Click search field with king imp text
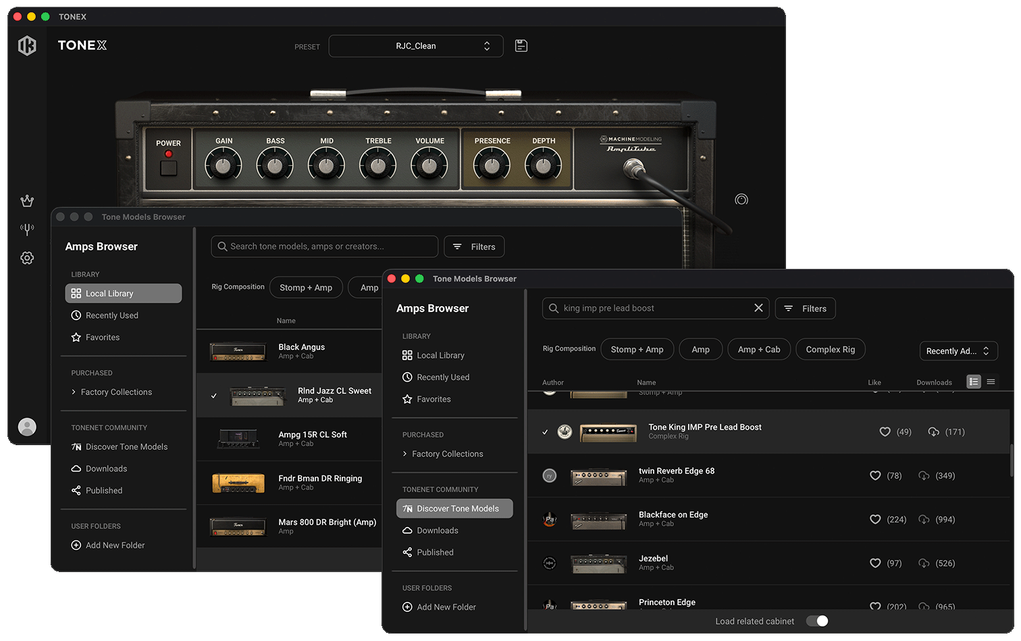Screen dimensions: 1021x641 click(656, 308)
